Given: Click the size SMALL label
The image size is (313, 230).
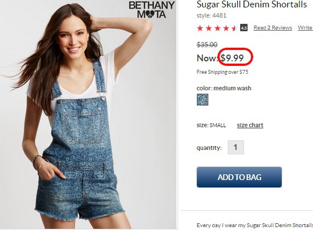Looking at the screenshot, I should [x=211, y=126].
